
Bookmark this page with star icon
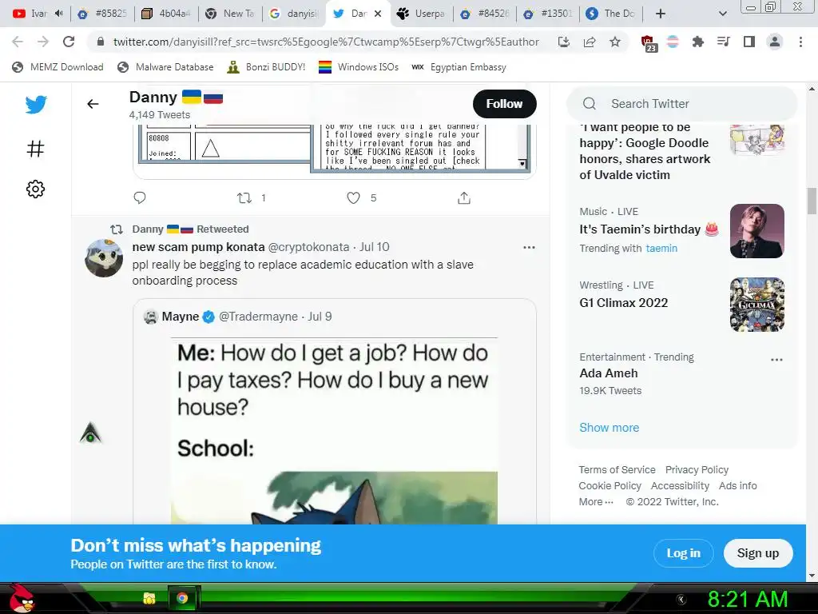pyautogui.click(x=615, y=42)
